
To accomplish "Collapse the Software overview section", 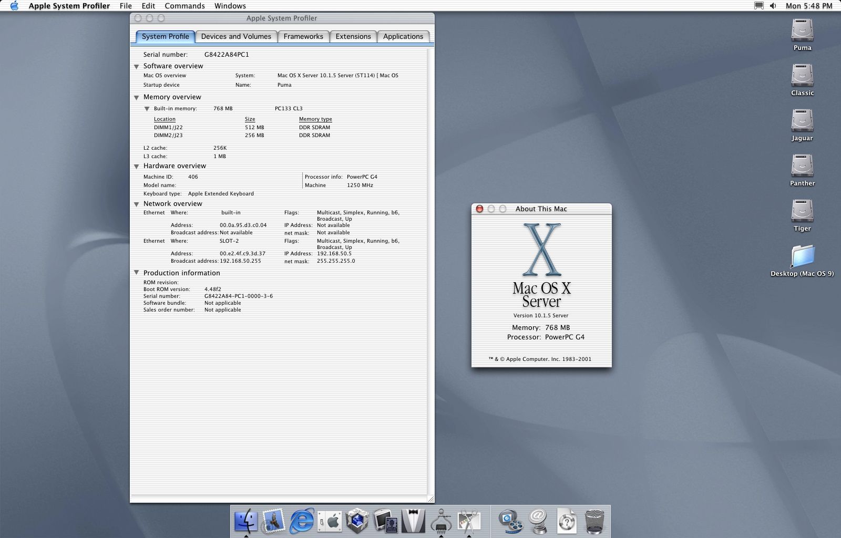I will coord(136,67).
